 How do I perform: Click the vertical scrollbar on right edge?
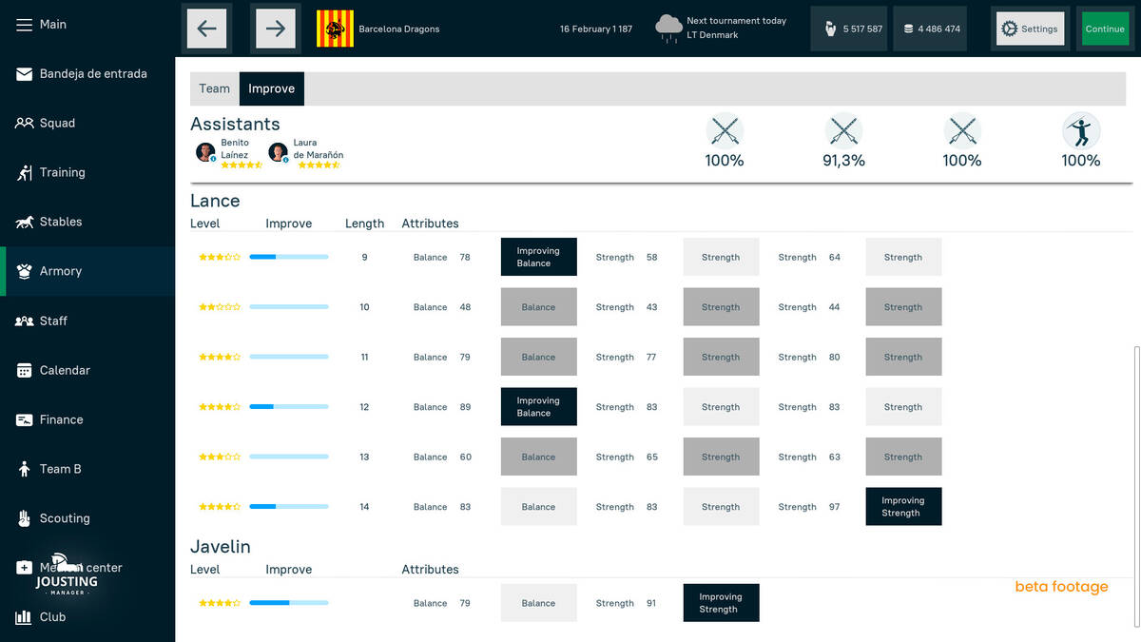pyautogui.click(x=1136, y=485)
